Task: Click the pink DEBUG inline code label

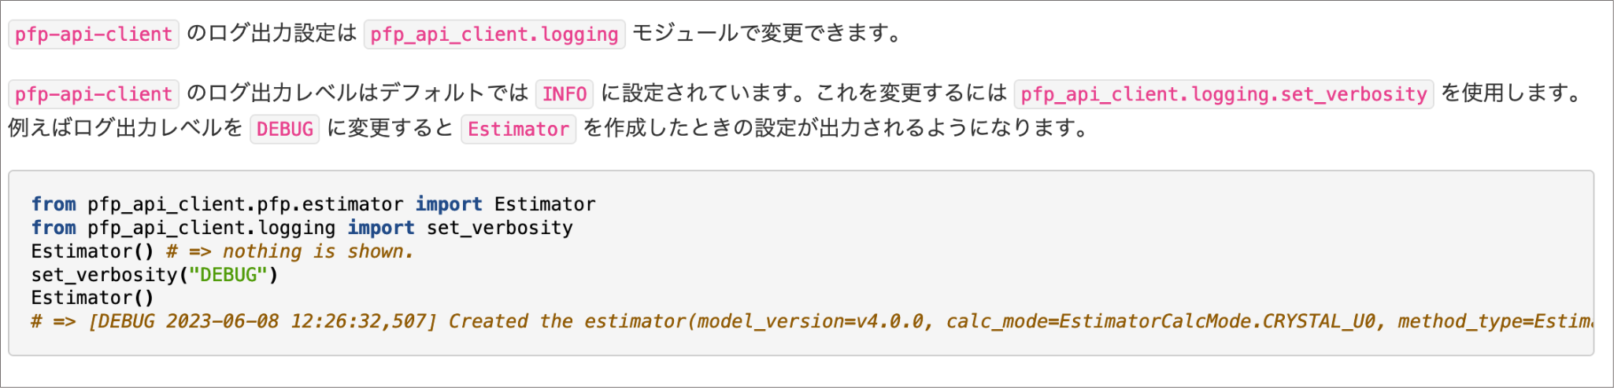Action: (x=284, y=130)
